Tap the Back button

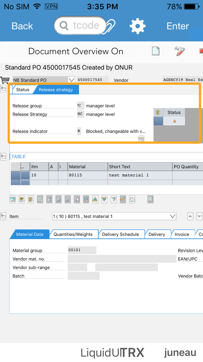pos(22,26)
